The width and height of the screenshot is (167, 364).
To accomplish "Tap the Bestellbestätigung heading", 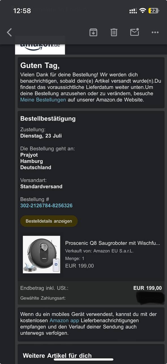I will (x=48, y=119).
